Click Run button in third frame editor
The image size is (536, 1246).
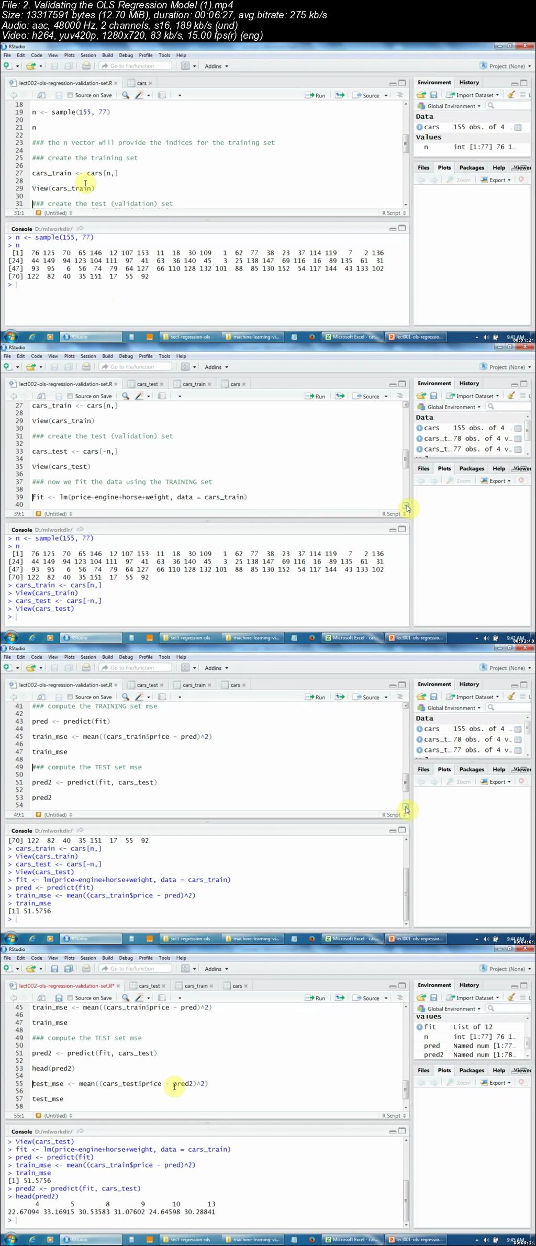point(315,697)
